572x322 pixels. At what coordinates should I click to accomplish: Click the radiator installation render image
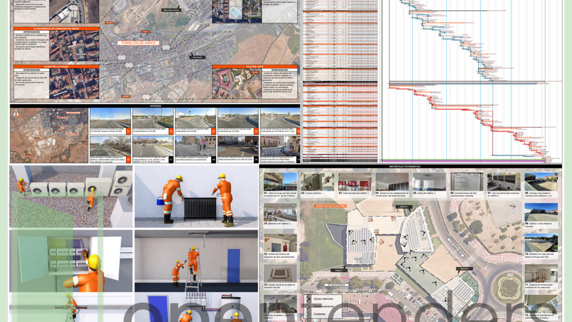pyautogui.click(x=196, y=197)
